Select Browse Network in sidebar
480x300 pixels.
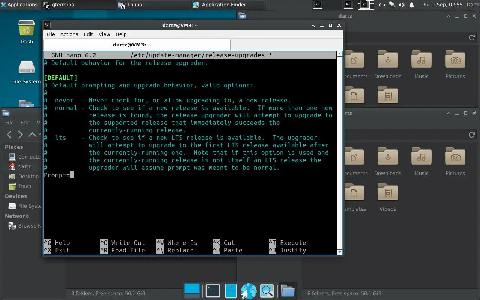24,226
